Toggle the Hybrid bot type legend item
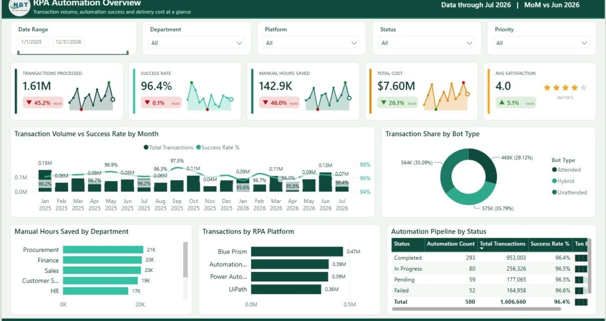The image size is (606, 321). click(x=563, y=181)
